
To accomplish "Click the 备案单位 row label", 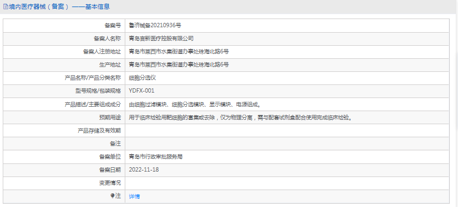I will pos(110,157).
